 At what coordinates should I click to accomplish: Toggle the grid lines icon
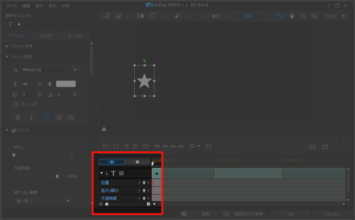click(x=312, y=147)
